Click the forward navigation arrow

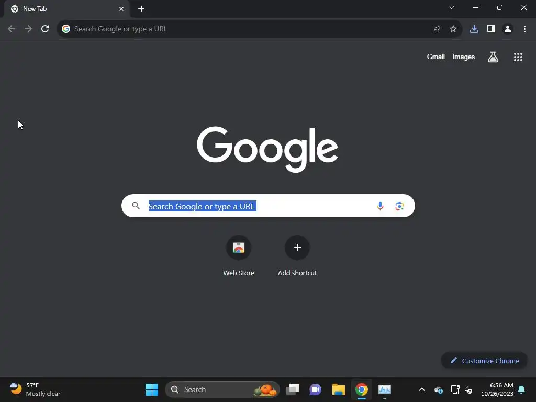click(28, 29)
